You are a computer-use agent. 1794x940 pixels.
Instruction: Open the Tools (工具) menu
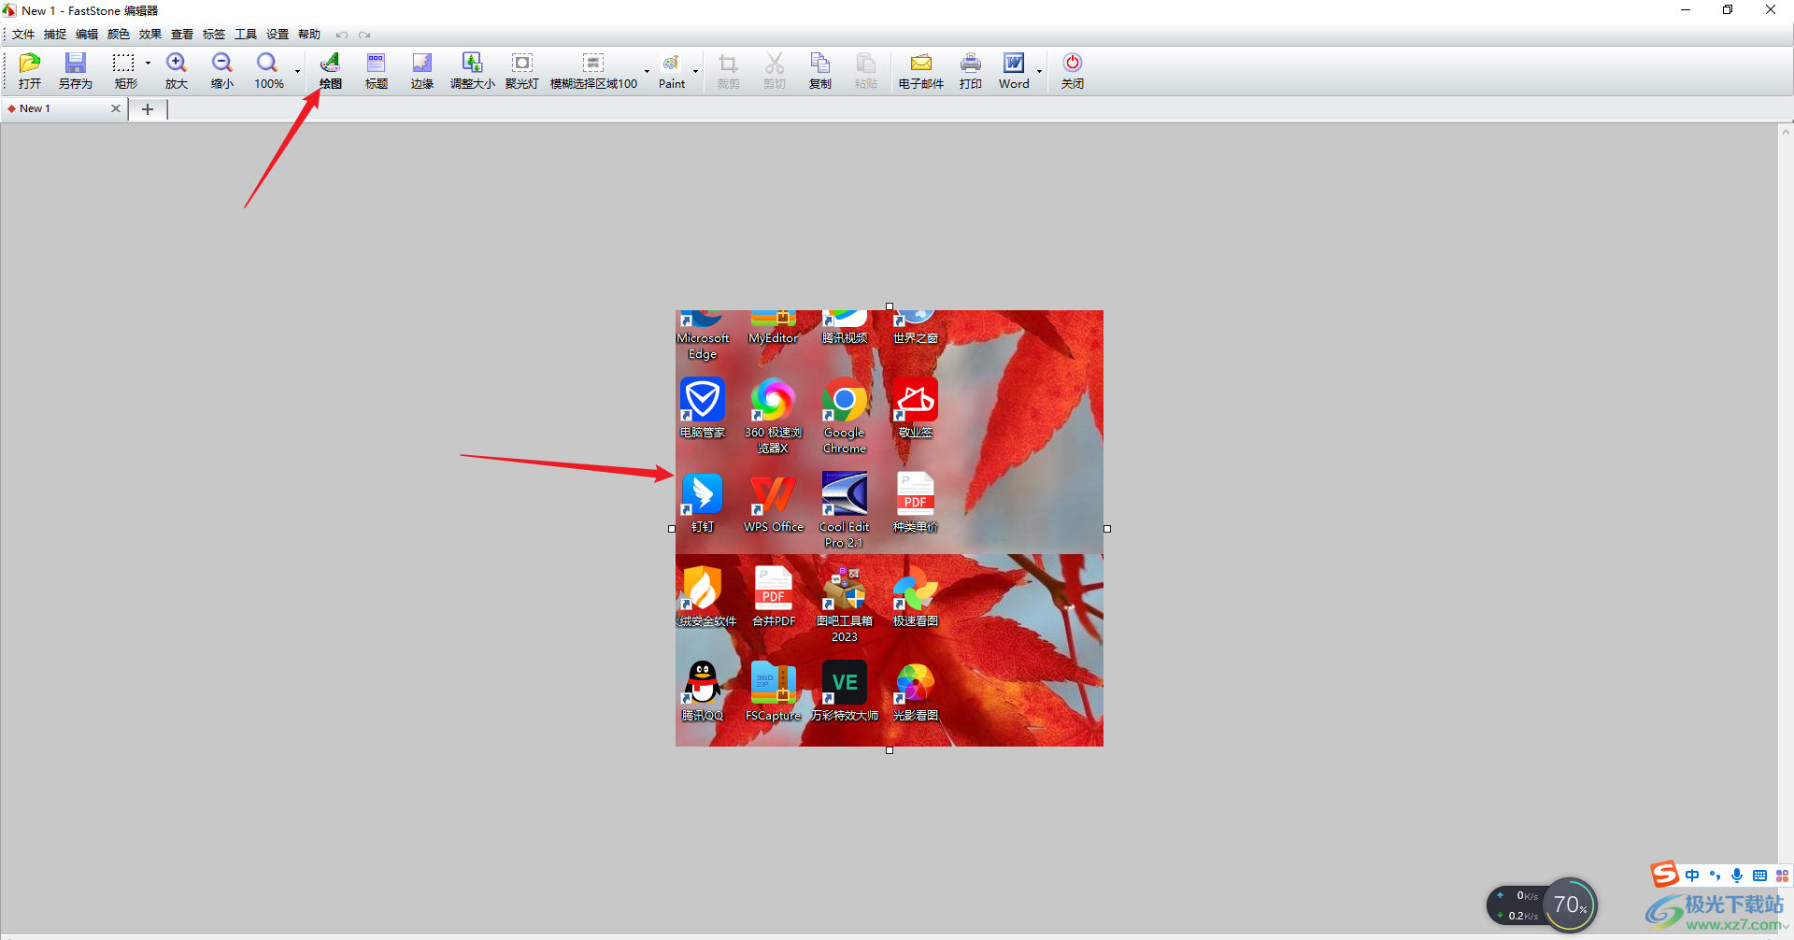pyautogui.click(x=246, y=35)
